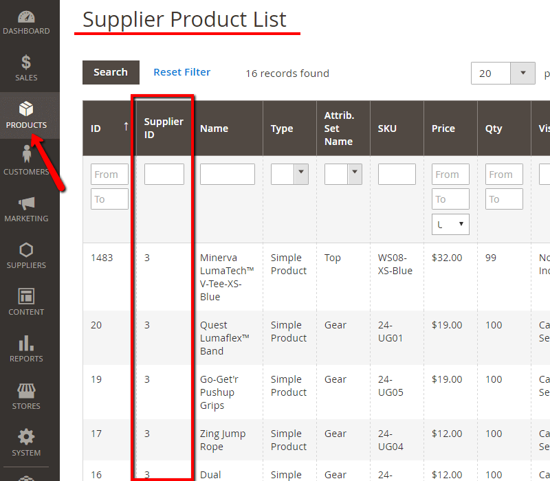Viewport: 550px width, 481px height.
Task: Open the price currency dropdown
Action: click(x=450, y=224)
